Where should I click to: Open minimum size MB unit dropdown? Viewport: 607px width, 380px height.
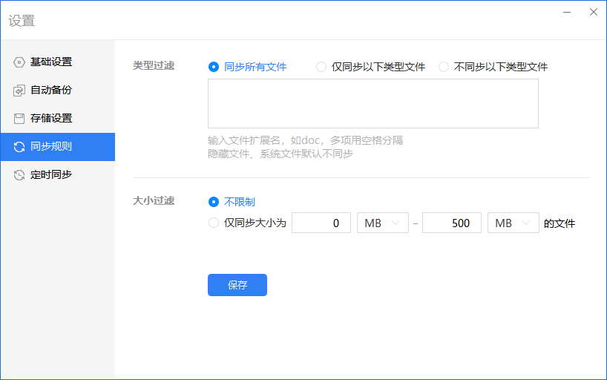(x=382, y=223)
